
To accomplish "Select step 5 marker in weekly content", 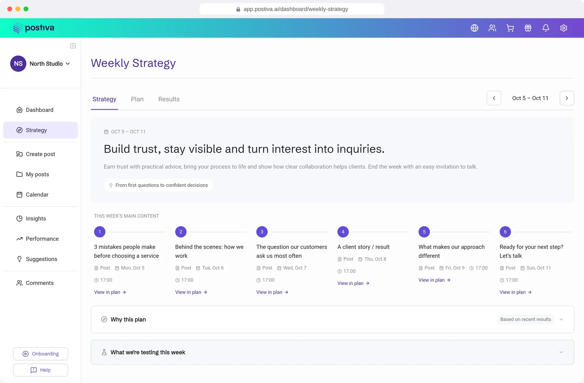I will coord(424,232).
